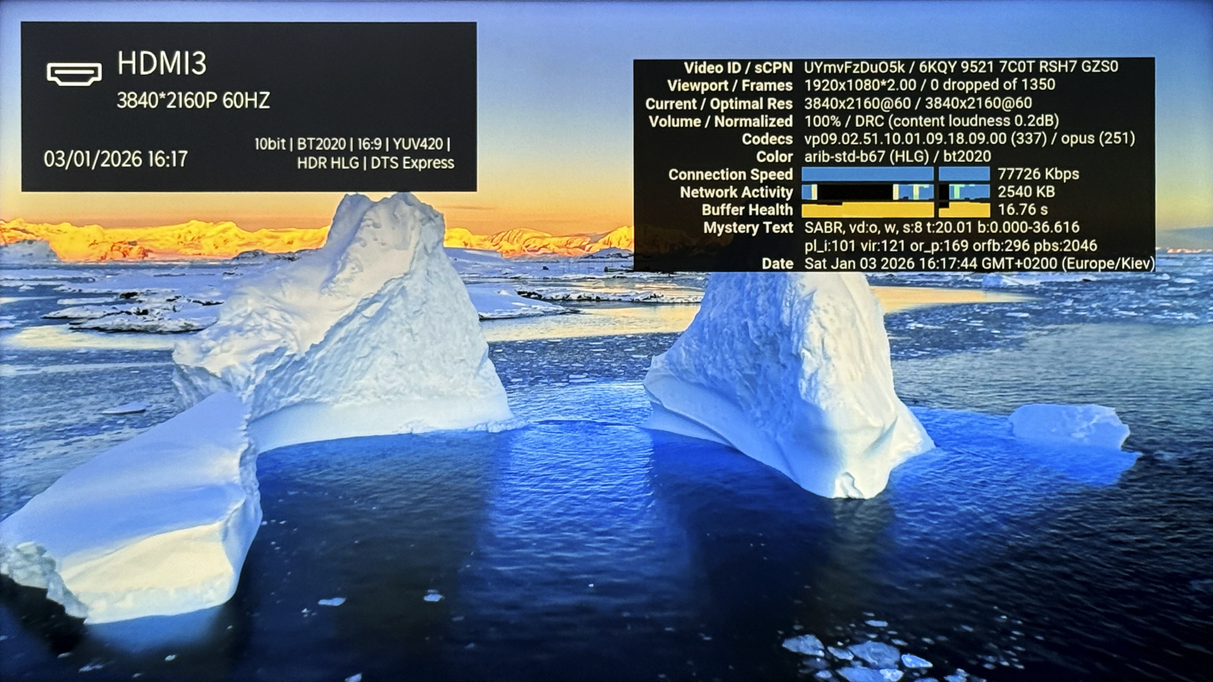The height and width of the screenshot is (682, 1213).
Task: Select the HDMI3 input title
Action: coord(162,64)
